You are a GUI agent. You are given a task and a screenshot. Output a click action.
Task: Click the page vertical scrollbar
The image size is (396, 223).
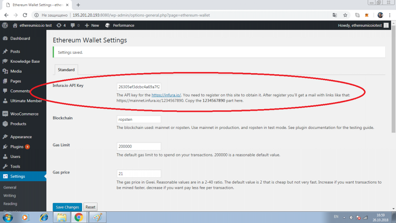coord(393,78)
